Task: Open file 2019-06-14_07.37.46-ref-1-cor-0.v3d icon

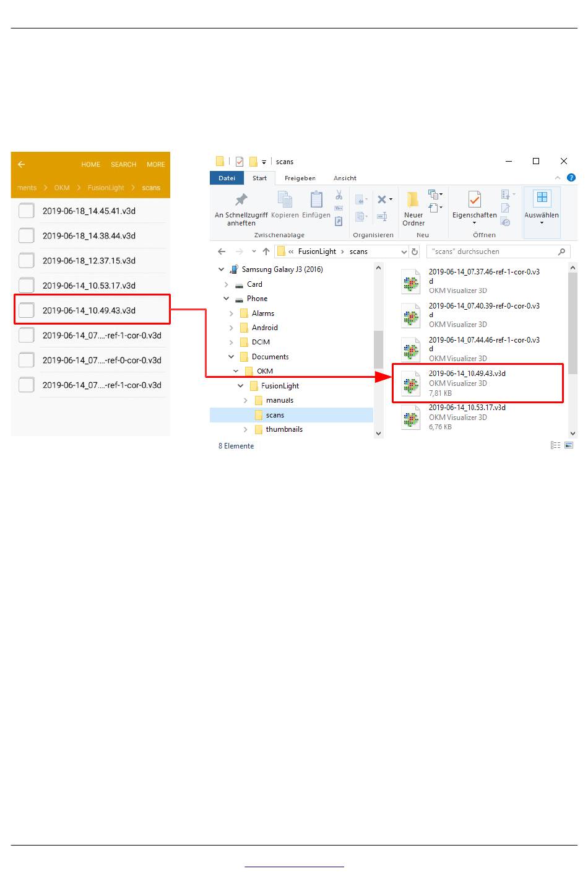Action: [411, 281]
